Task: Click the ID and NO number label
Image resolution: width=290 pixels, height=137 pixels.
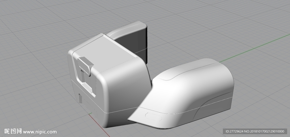Action: pyautogui.click(x=255, y=131)
